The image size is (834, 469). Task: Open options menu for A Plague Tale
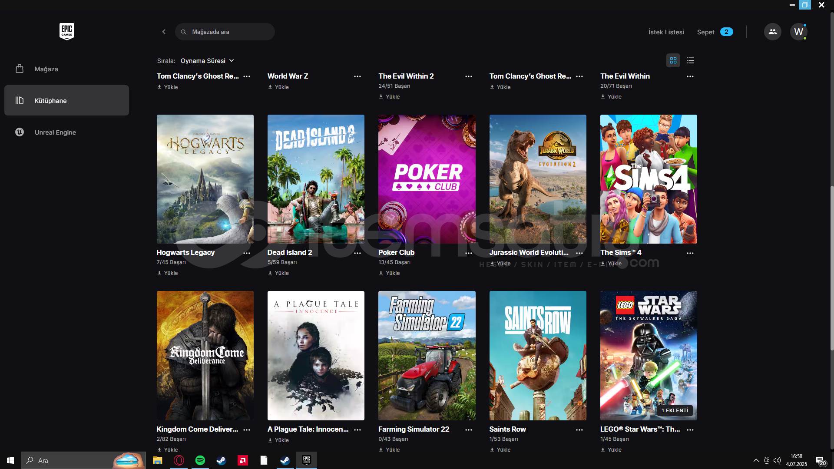pyautogui.click(x=357, y=429)
